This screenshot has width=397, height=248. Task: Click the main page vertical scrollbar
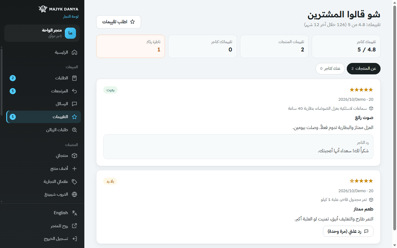point(395,118)
